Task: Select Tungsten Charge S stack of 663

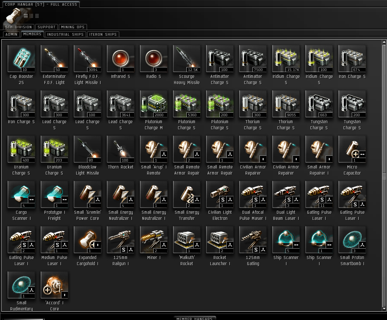Action: pyautogui.click(x=319, y=104)
